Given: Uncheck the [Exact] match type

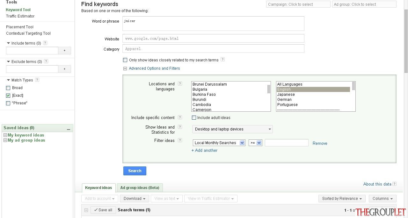Looking at the screenshot, I should [8, 95].
